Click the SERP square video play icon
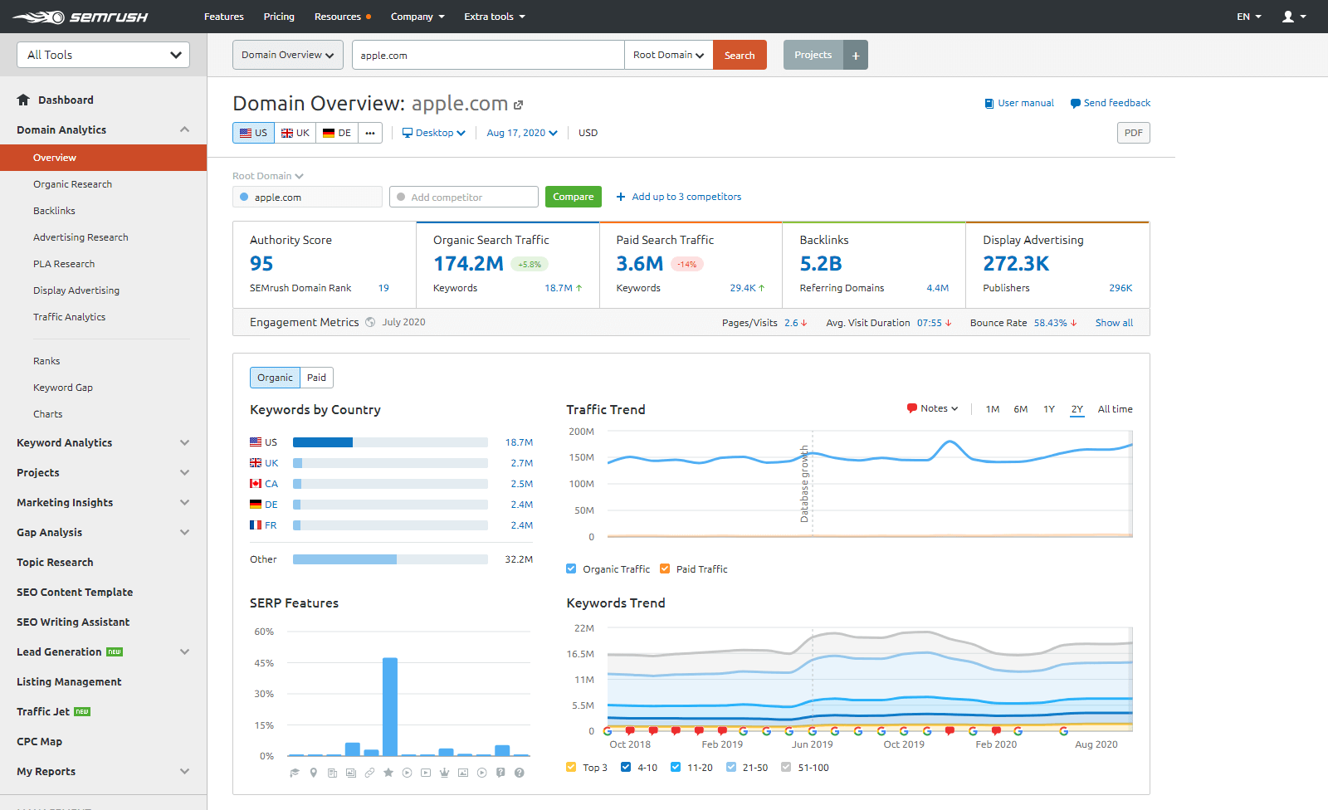This screenshot has height=810, width=1328. coord(426,773)
